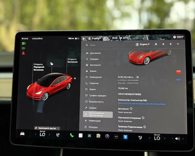The image size is (195, 156).
Task: Tap the notification bell icon in header
Action: click(x=163, y=44)
